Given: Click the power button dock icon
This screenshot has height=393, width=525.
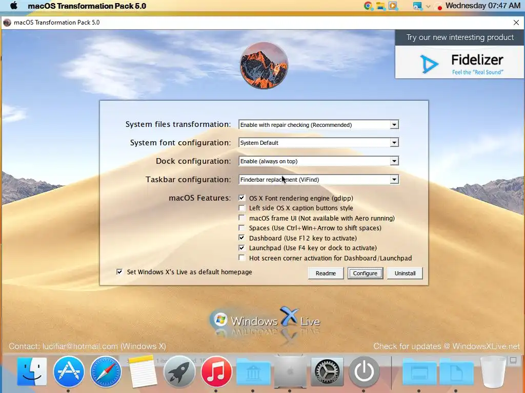Looking at the screenshot, I should coord(364,372).
